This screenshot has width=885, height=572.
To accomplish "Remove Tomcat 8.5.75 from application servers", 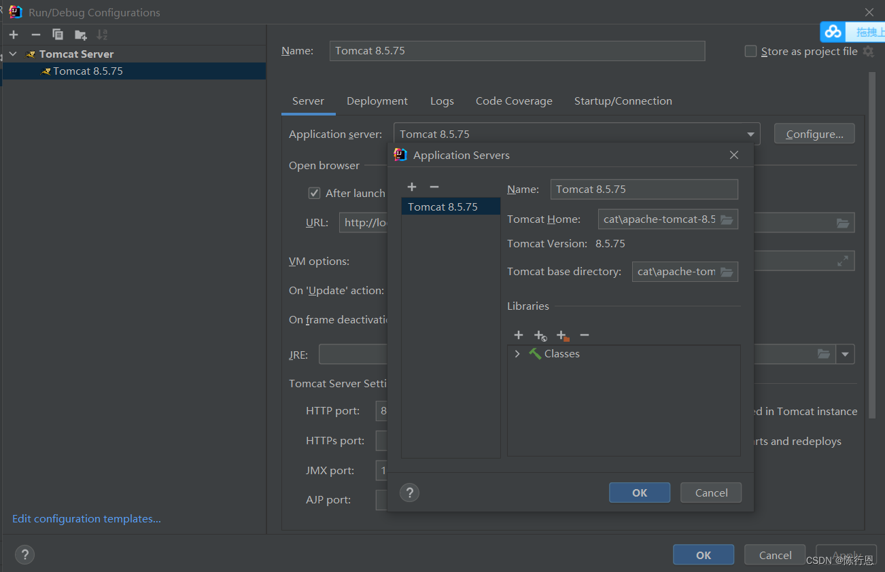I will pyautogui.click(x=433, y=187).
